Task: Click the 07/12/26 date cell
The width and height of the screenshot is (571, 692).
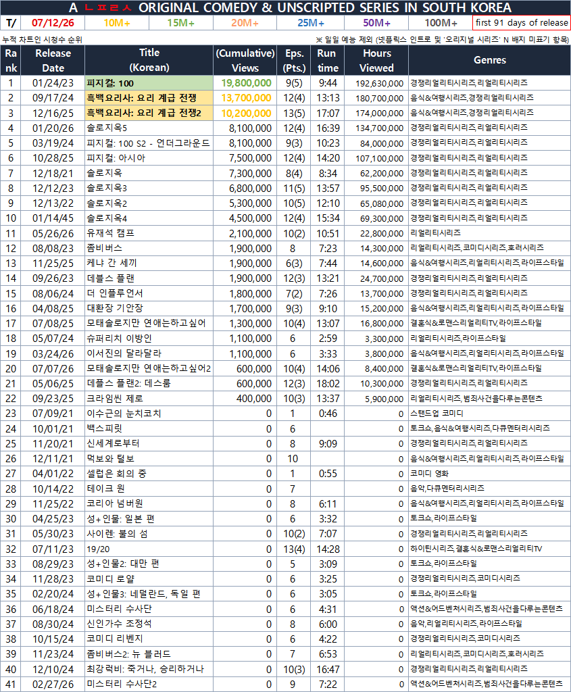Action: point(53,22)
